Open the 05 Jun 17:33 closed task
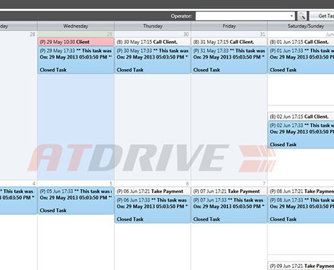 point(76,200)
